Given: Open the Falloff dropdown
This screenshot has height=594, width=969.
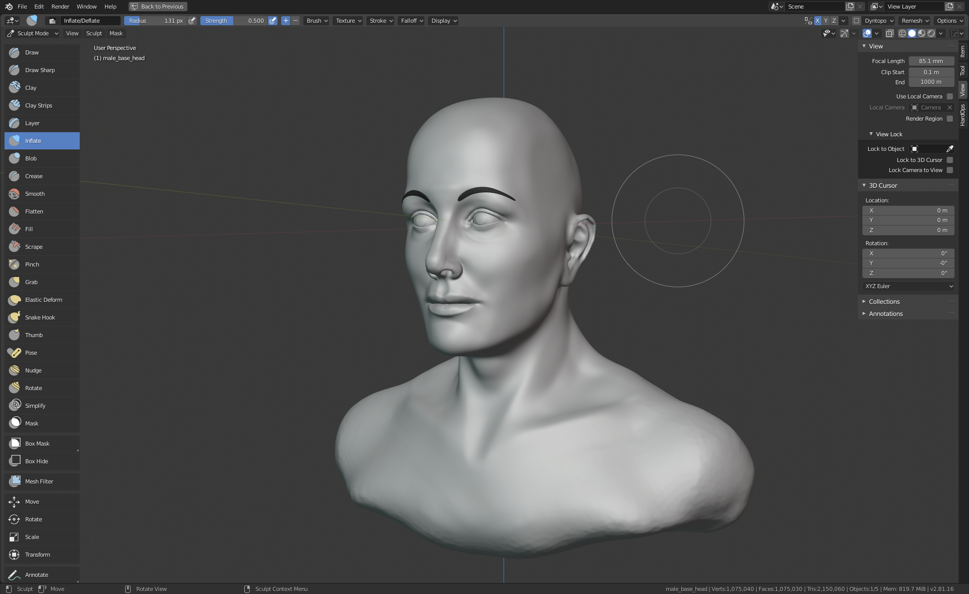Looking at the screenshot, I should click(x=412, y=21).
